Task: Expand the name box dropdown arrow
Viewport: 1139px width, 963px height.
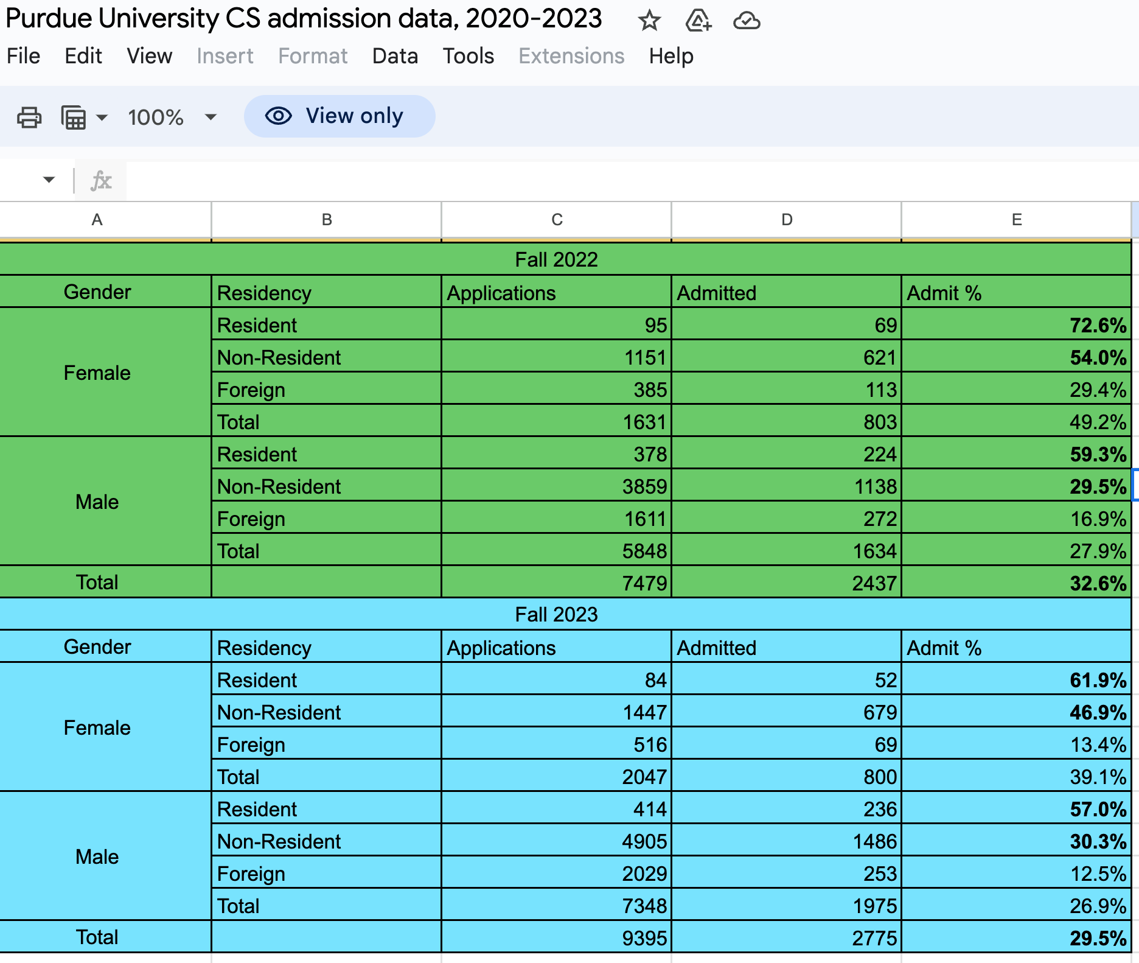Action: click(49, 180)
